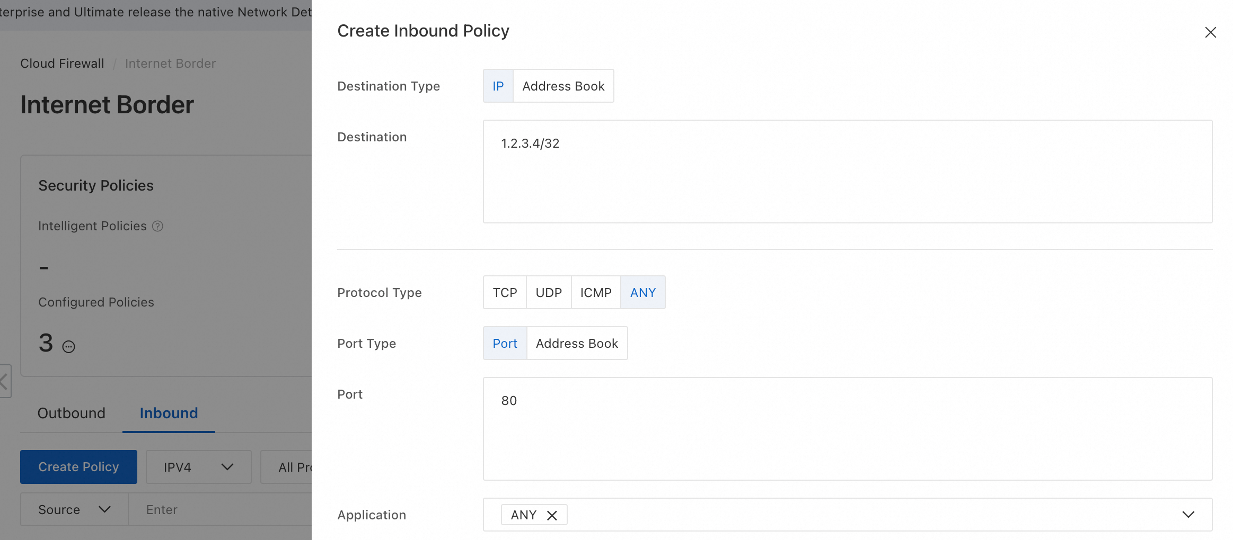
Task: Switch to the Outbound tab
Action: 72,413
